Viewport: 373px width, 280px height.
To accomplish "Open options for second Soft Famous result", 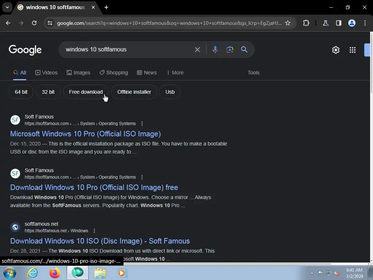I will click(142, 177).
